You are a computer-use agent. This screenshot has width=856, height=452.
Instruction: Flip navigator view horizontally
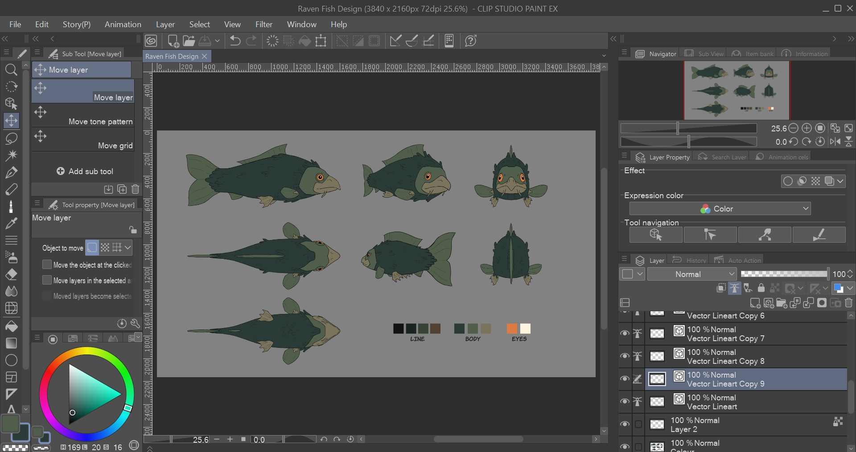click(x=835, y=142)
